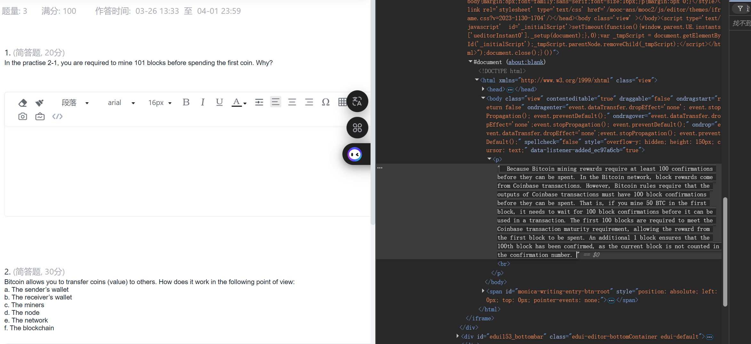
Task: Toggle bold formatting in the editor
Action: click(x=186, y=102)
